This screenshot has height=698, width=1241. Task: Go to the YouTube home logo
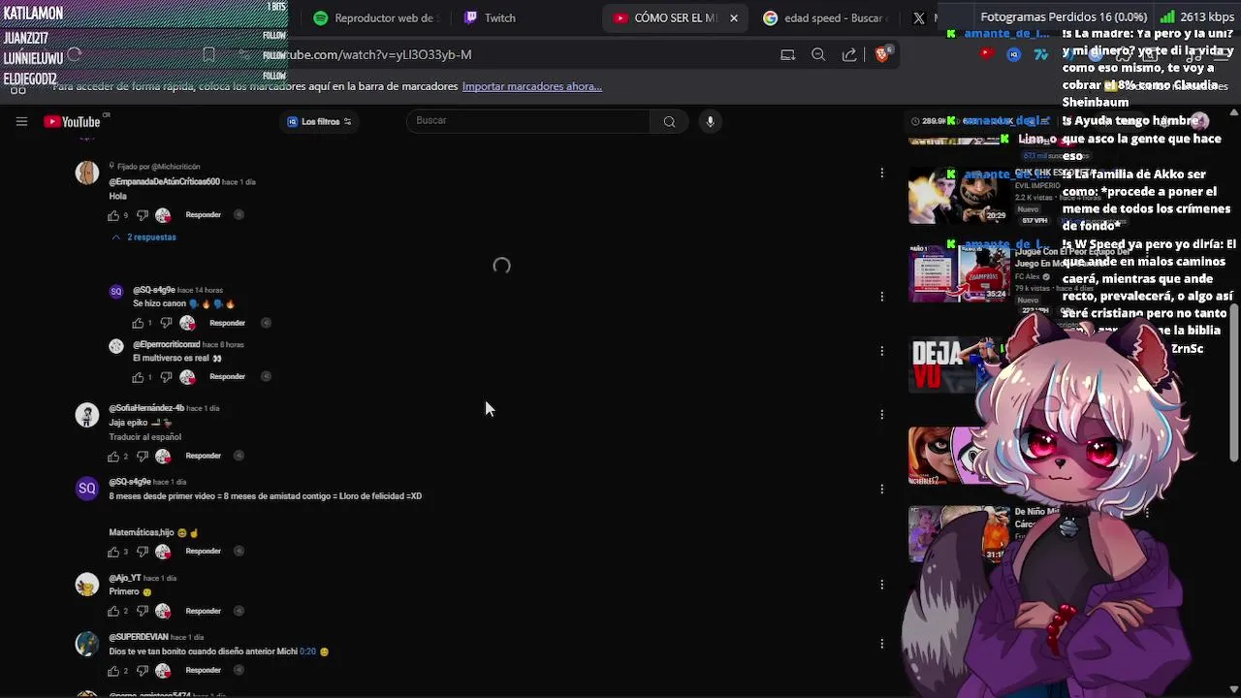(x=72, y=121)
